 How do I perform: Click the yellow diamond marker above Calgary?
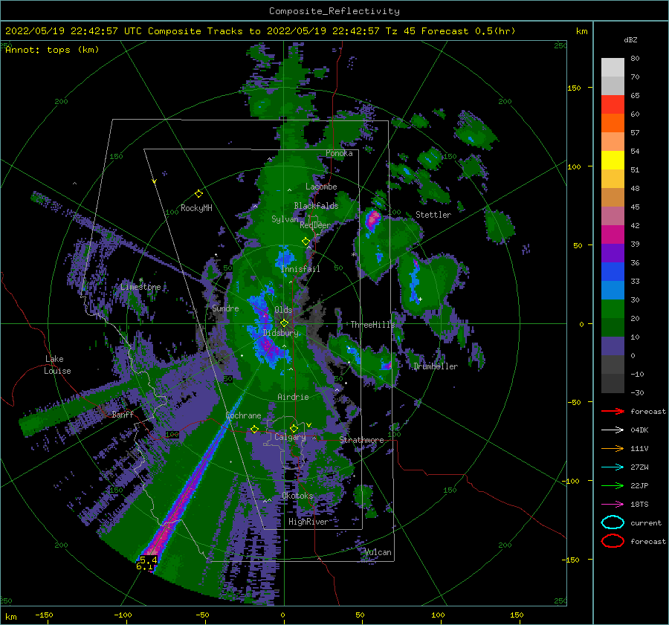pyautogui.click(x=294, y=428)
